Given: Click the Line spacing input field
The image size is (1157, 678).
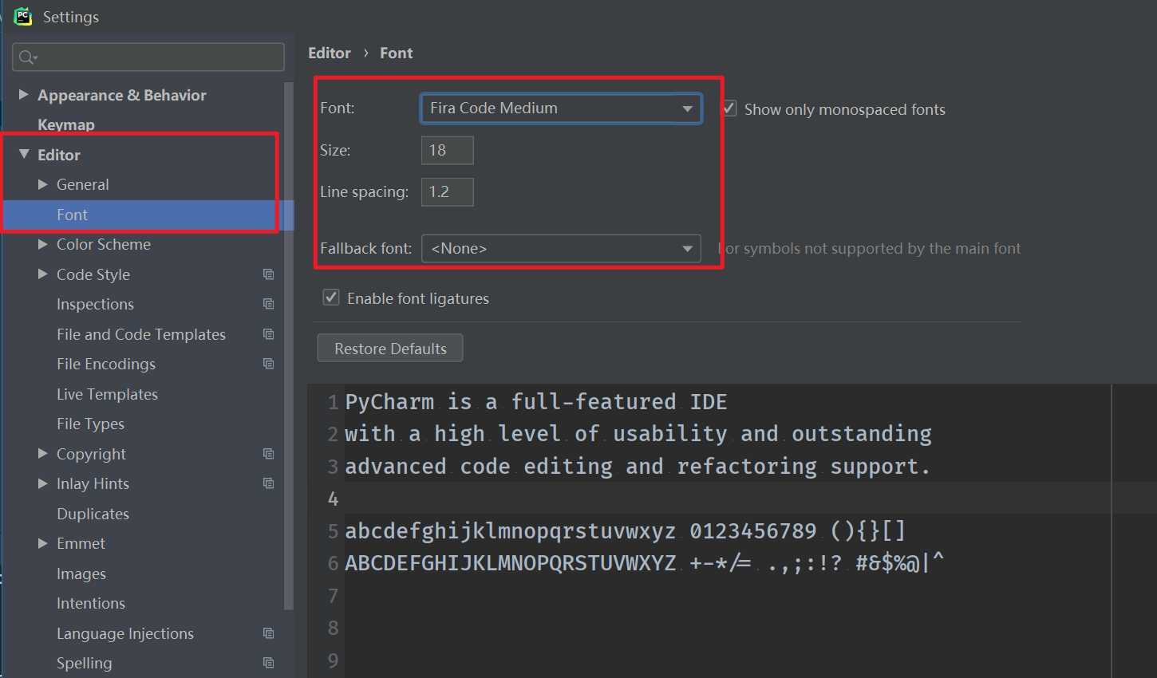Looking at the screenshot, I should 448,191.
